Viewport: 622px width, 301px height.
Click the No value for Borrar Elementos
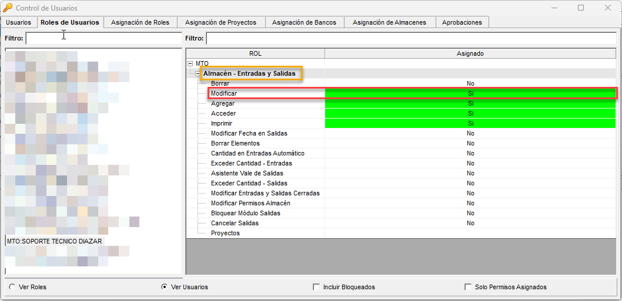click(470, 143)
